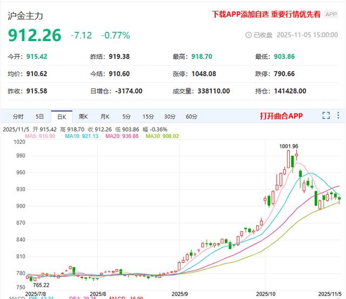The height and width of the screenshot is (299, 346).
Task: Click the fullscreen expand chart icon
Action: [x=326, y=115]
